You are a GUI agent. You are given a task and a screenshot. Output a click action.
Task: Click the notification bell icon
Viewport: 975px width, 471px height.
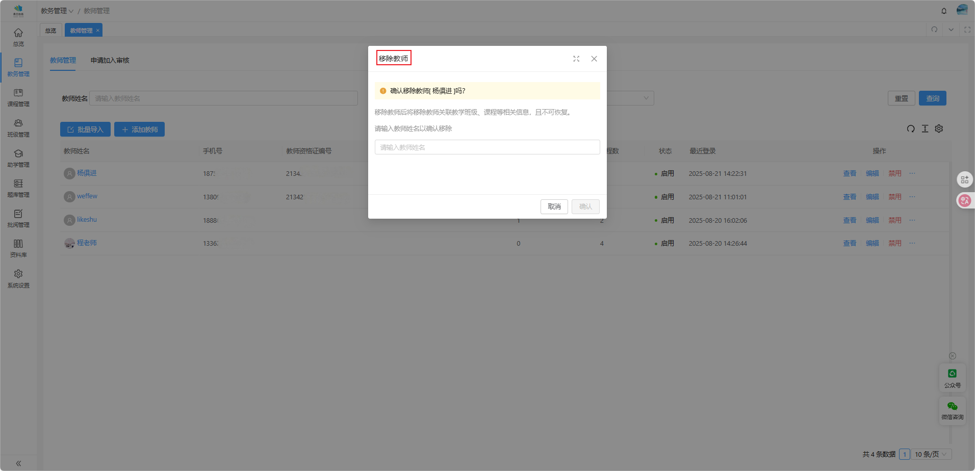(944, 11)
